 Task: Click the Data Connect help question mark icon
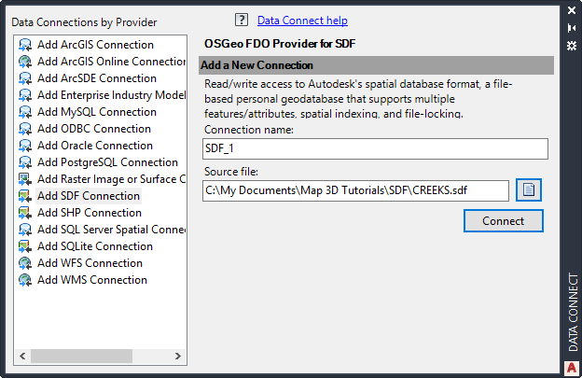[242, 20]
